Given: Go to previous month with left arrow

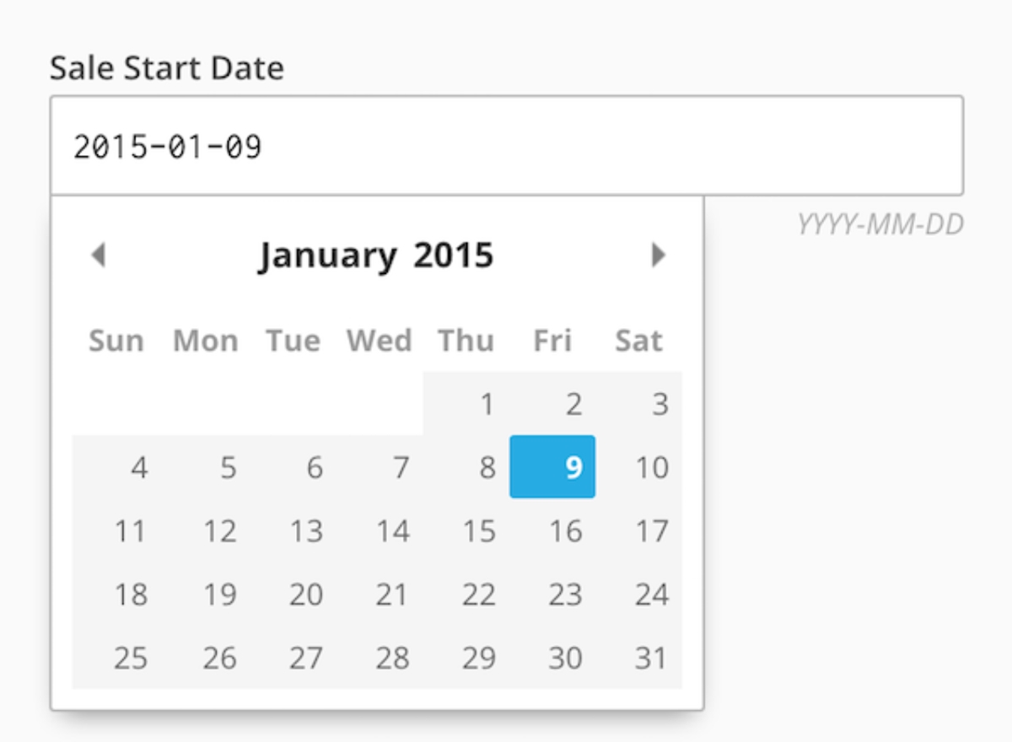Looking at the screenshot, I should (99, 255).
